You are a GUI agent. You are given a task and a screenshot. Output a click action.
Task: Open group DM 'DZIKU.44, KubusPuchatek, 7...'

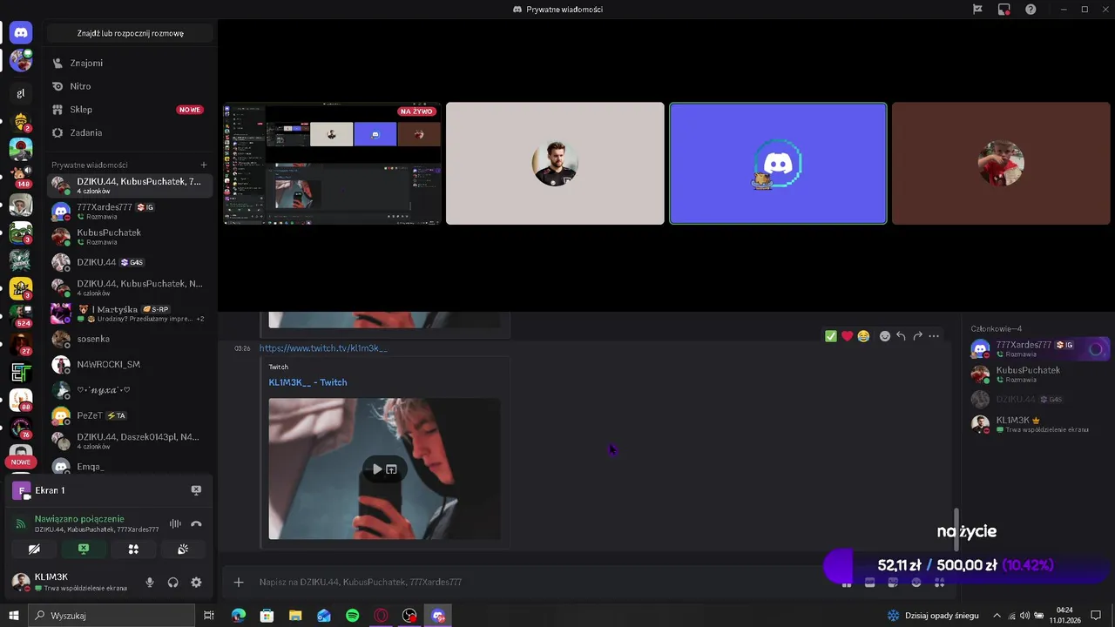tap(131, 185)
